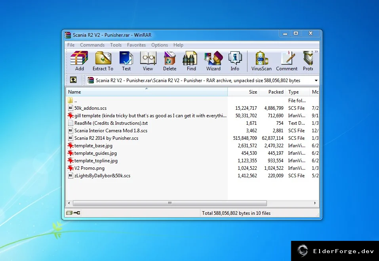Open the Commands menu
Viewport: 379px width, 261px height.
click(92, 45)
